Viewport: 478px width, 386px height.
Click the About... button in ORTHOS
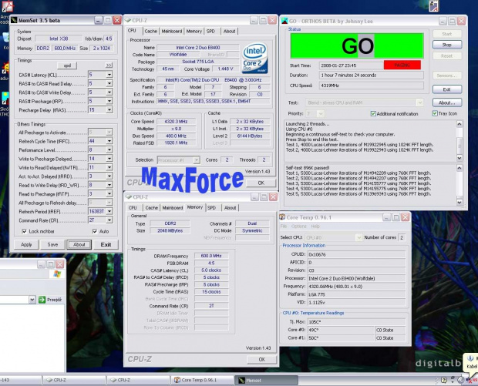pos(447,102)
